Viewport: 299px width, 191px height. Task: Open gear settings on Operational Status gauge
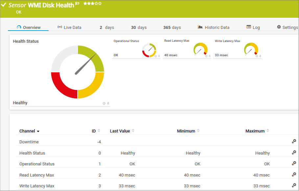pyautogui.click(x=155, y=56)
